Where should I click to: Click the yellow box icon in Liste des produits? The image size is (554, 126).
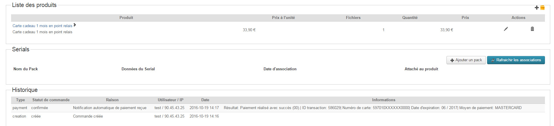(542, 8)
